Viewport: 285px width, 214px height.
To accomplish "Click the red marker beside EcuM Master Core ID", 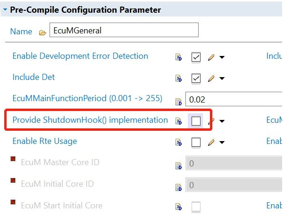I will pos(13,160).
